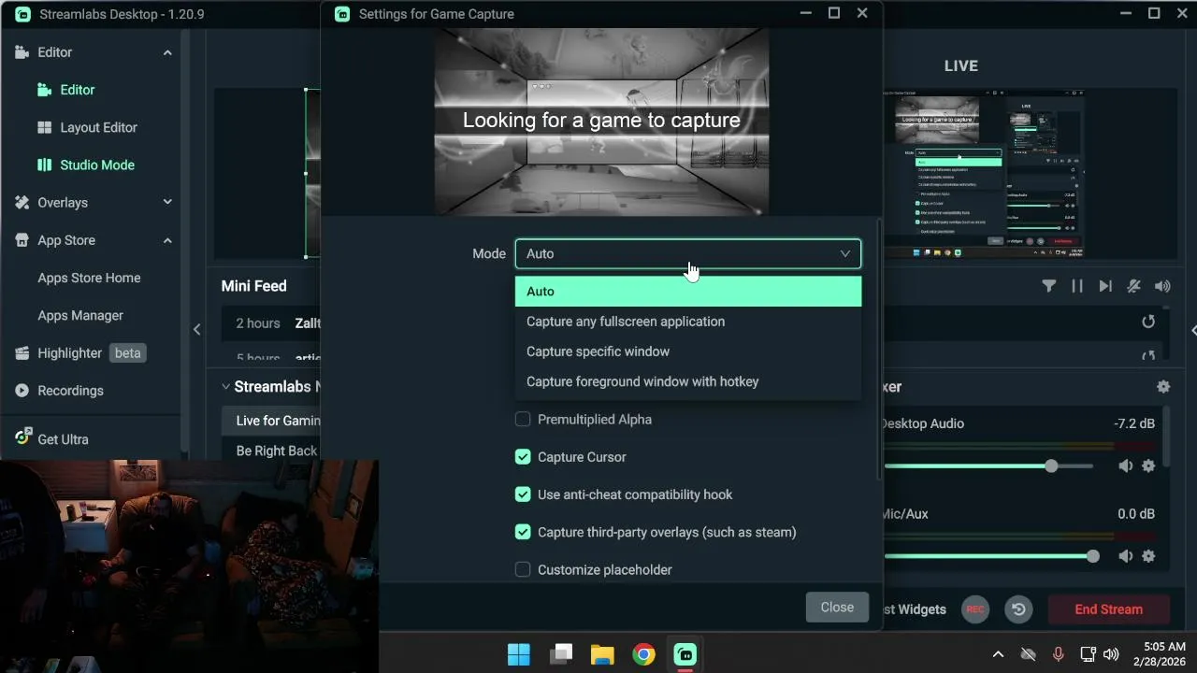
Task: Uncheck Capture Cursor checkbox
Action: pos(523,457)
